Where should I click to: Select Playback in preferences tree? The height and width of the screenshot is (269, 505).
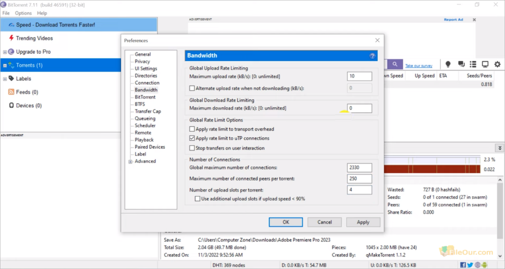click(144, 140)
